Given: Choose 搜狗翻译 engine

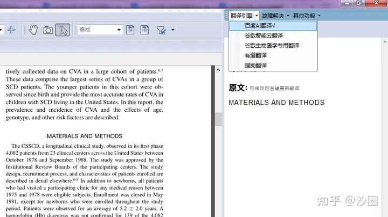Looking at the screenshot, I should [273, 66].
